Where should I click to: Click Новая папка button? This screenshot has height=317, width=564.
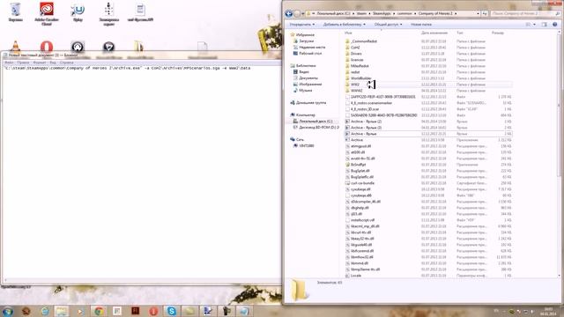point(421,25)
